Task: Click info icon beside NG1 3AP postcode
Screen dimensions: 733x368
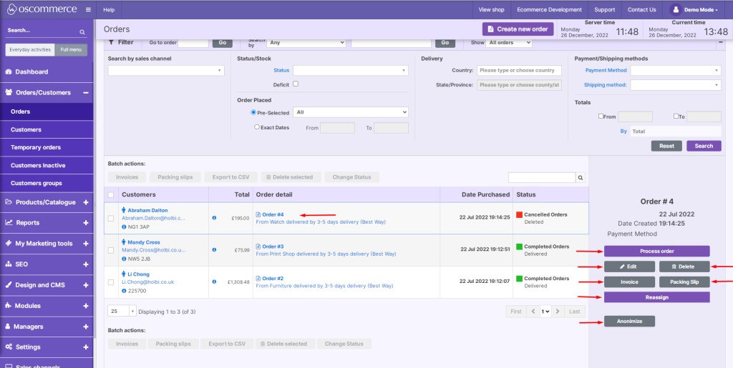Action: 124,227
